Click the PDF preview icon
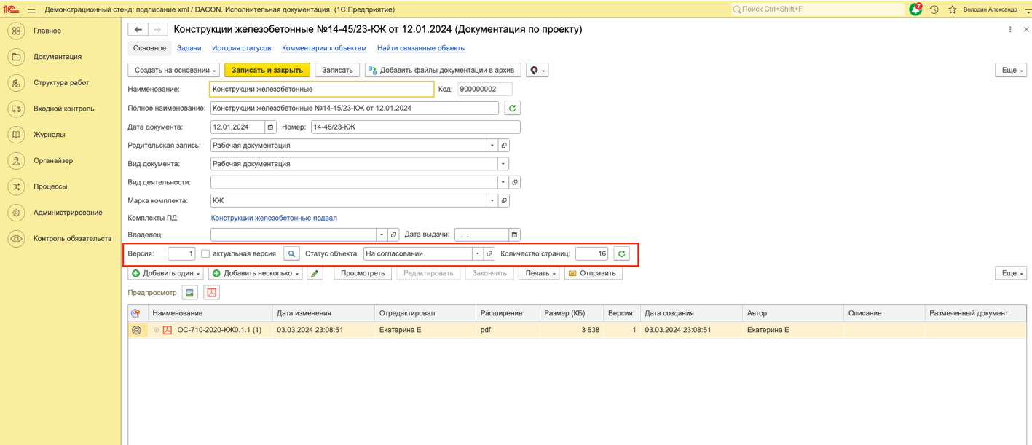 click(x=211, y=293)
